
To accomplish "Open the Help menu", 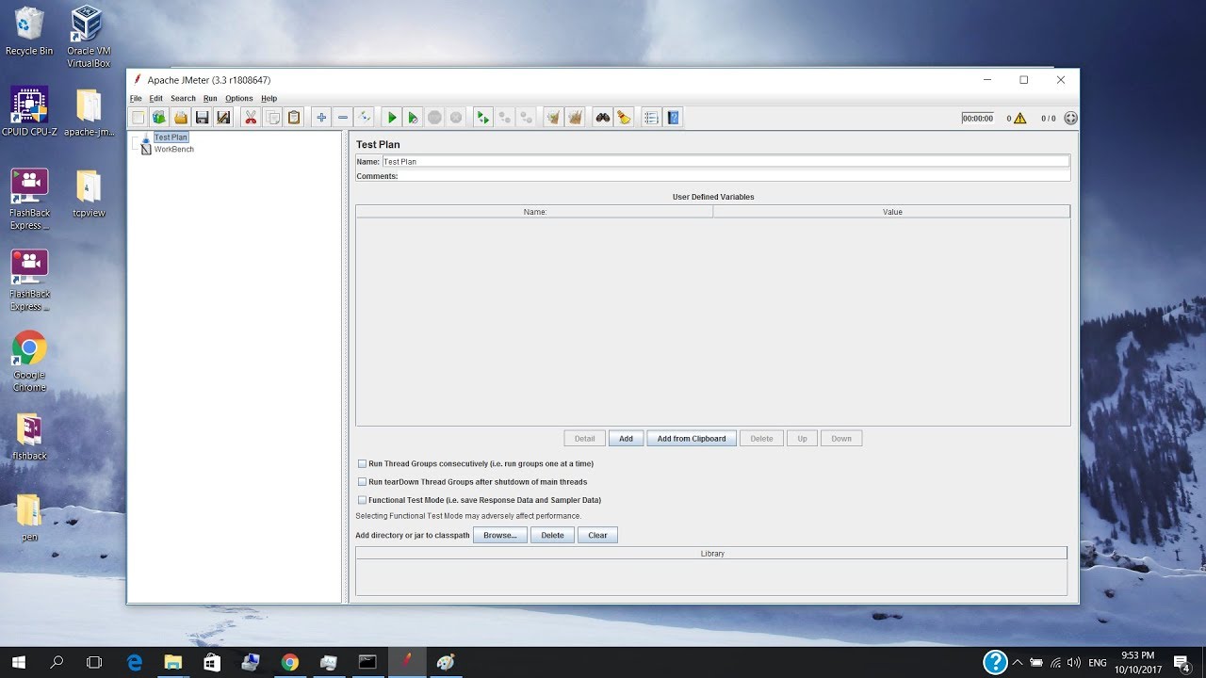I will pos(269,98).
